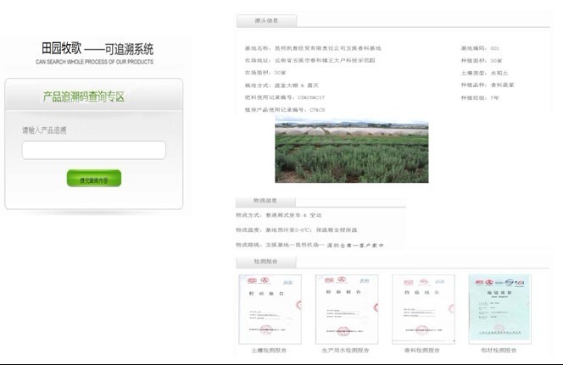Open the 香料检测报告 report thumbnail

[423, 309]
